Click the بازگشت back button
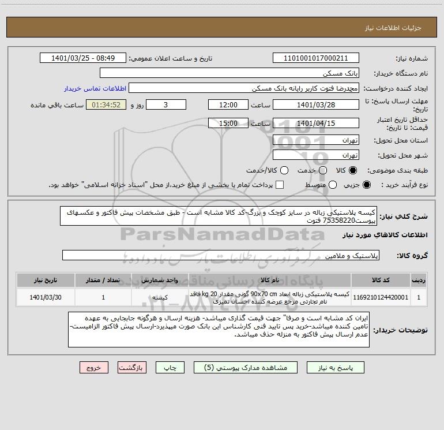Viewport: 444px width, 430px height. [x=132, y=368]
